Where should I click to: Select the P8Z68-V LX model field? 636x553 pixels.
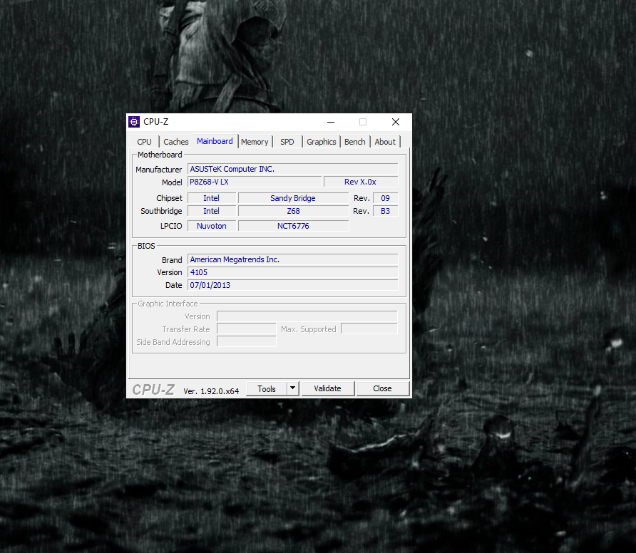coord(254,182)
